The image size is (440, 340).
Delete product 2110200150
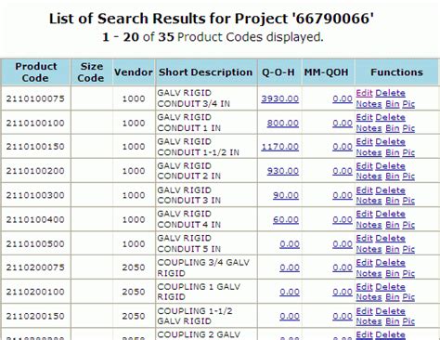390,311
